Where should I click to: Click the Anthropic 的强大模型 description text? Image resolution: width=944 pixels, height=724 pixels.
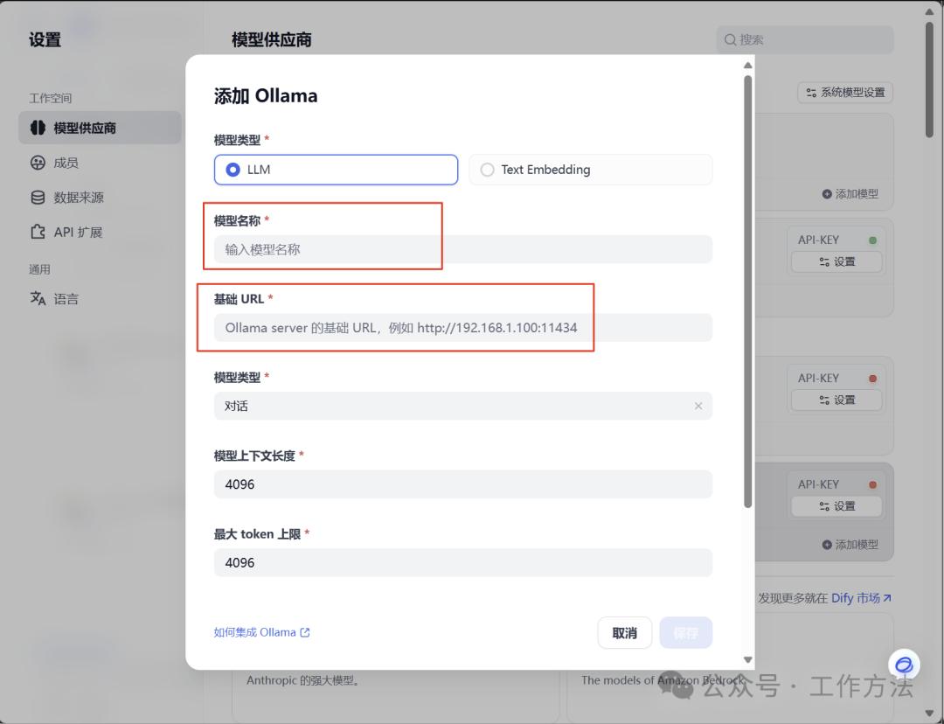pos(302,680)
